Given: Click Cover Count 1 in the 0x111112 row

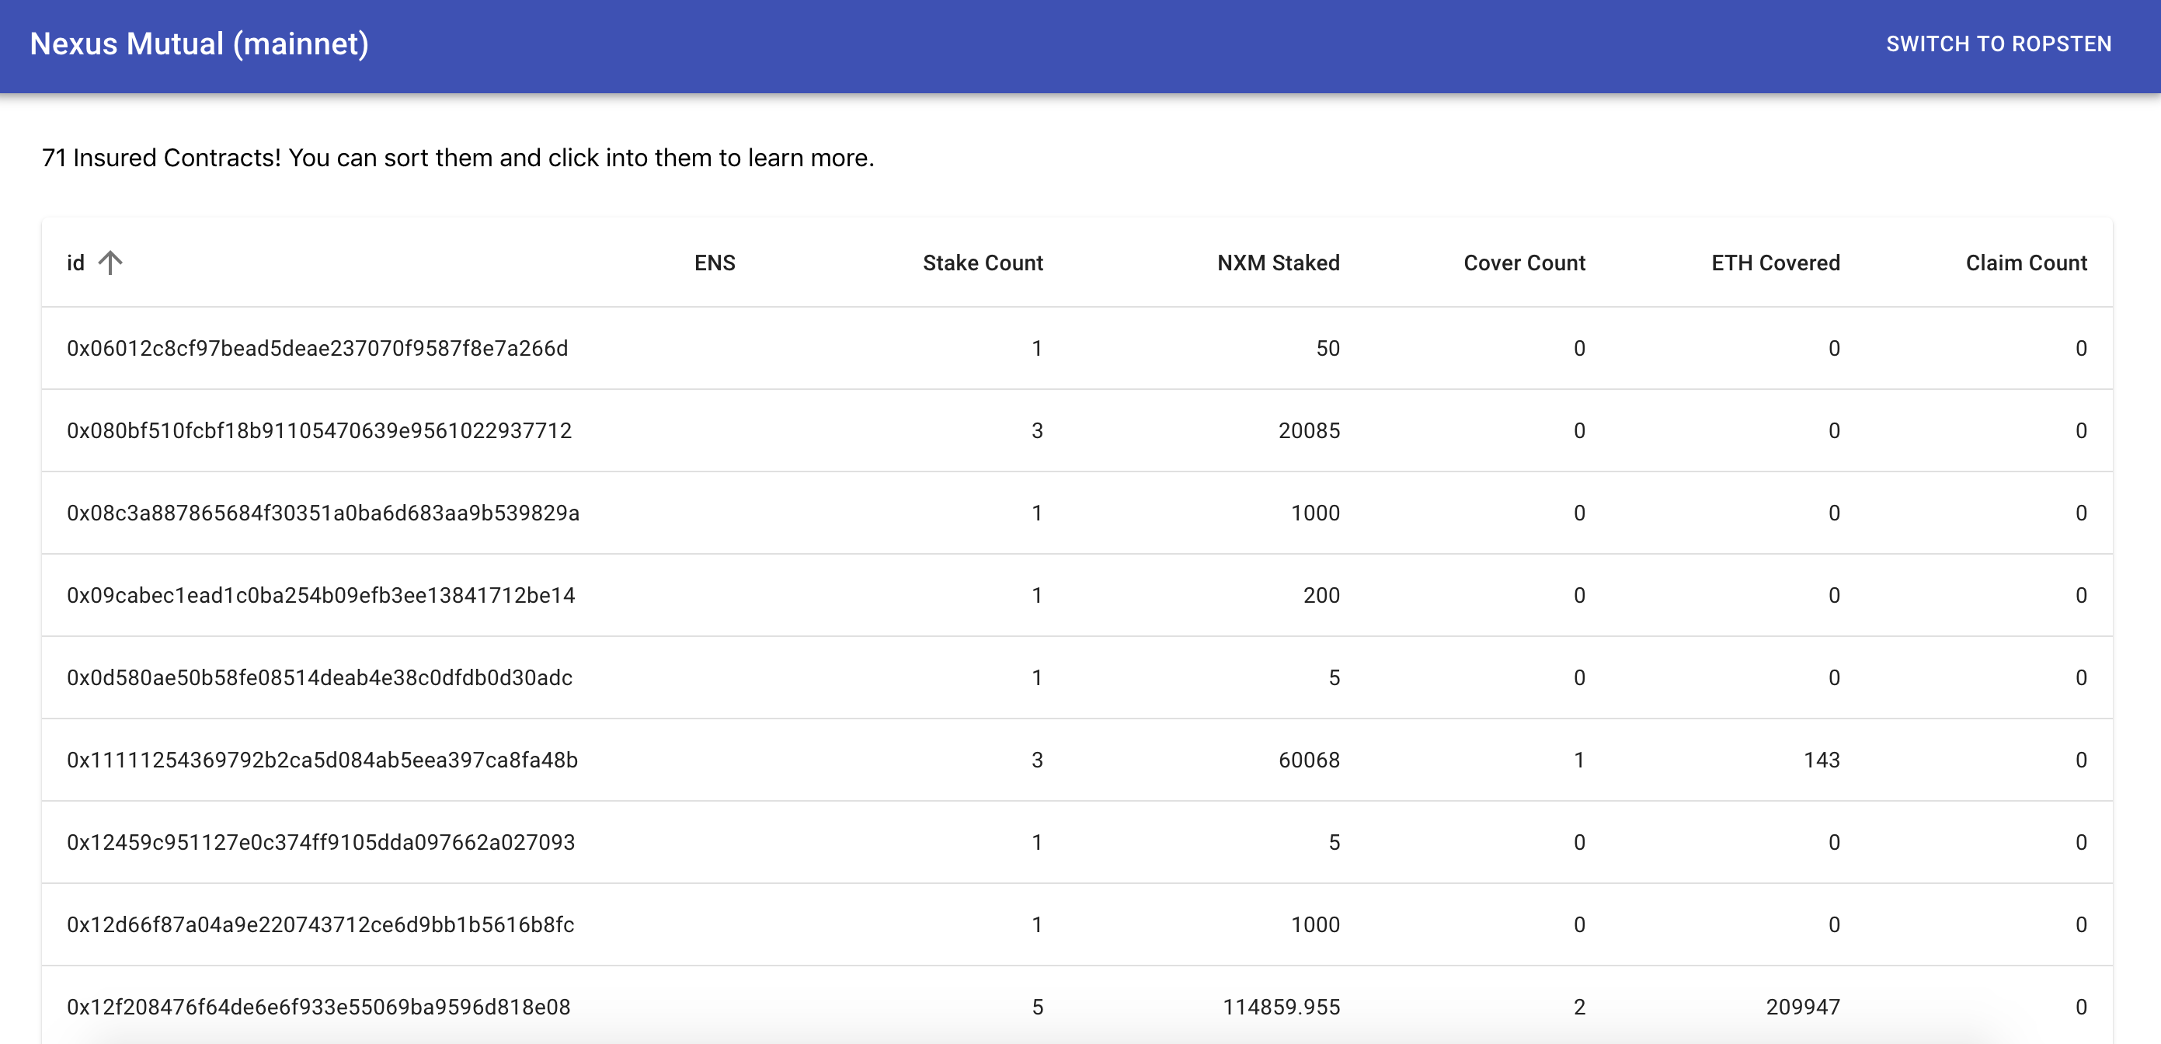Looking at the screenshot, I should (x=1580, y=760).
